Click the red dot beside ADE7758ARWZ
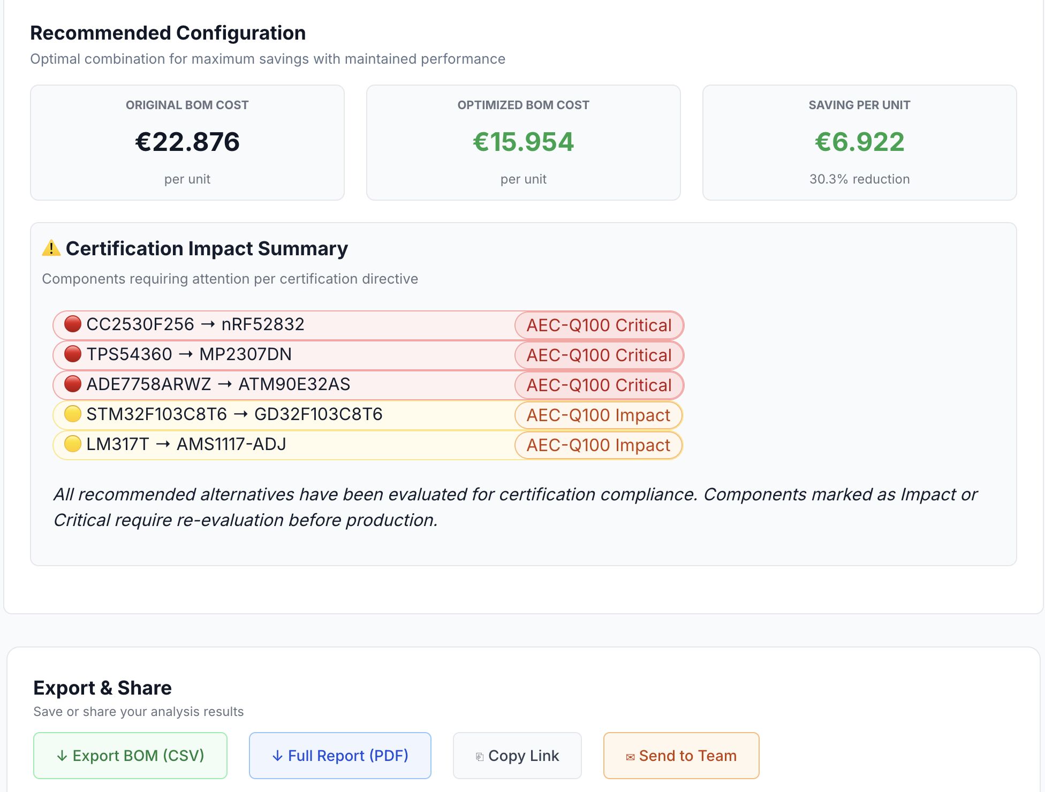The height and width of the screenshot is (792, 1045). (x=72, y=384)
